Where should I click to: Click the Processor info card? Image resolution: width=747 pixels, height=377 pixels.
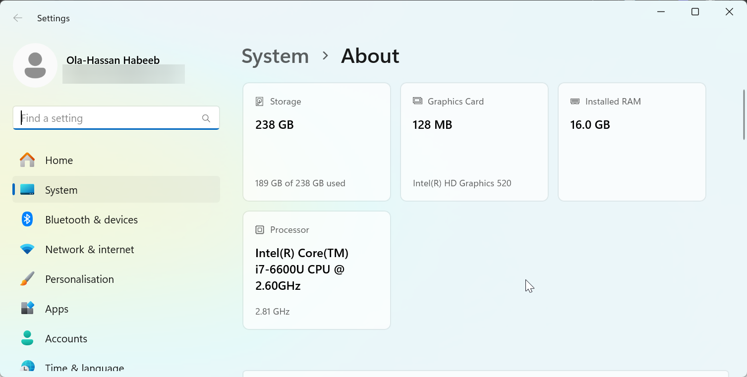tap(317, 270)
